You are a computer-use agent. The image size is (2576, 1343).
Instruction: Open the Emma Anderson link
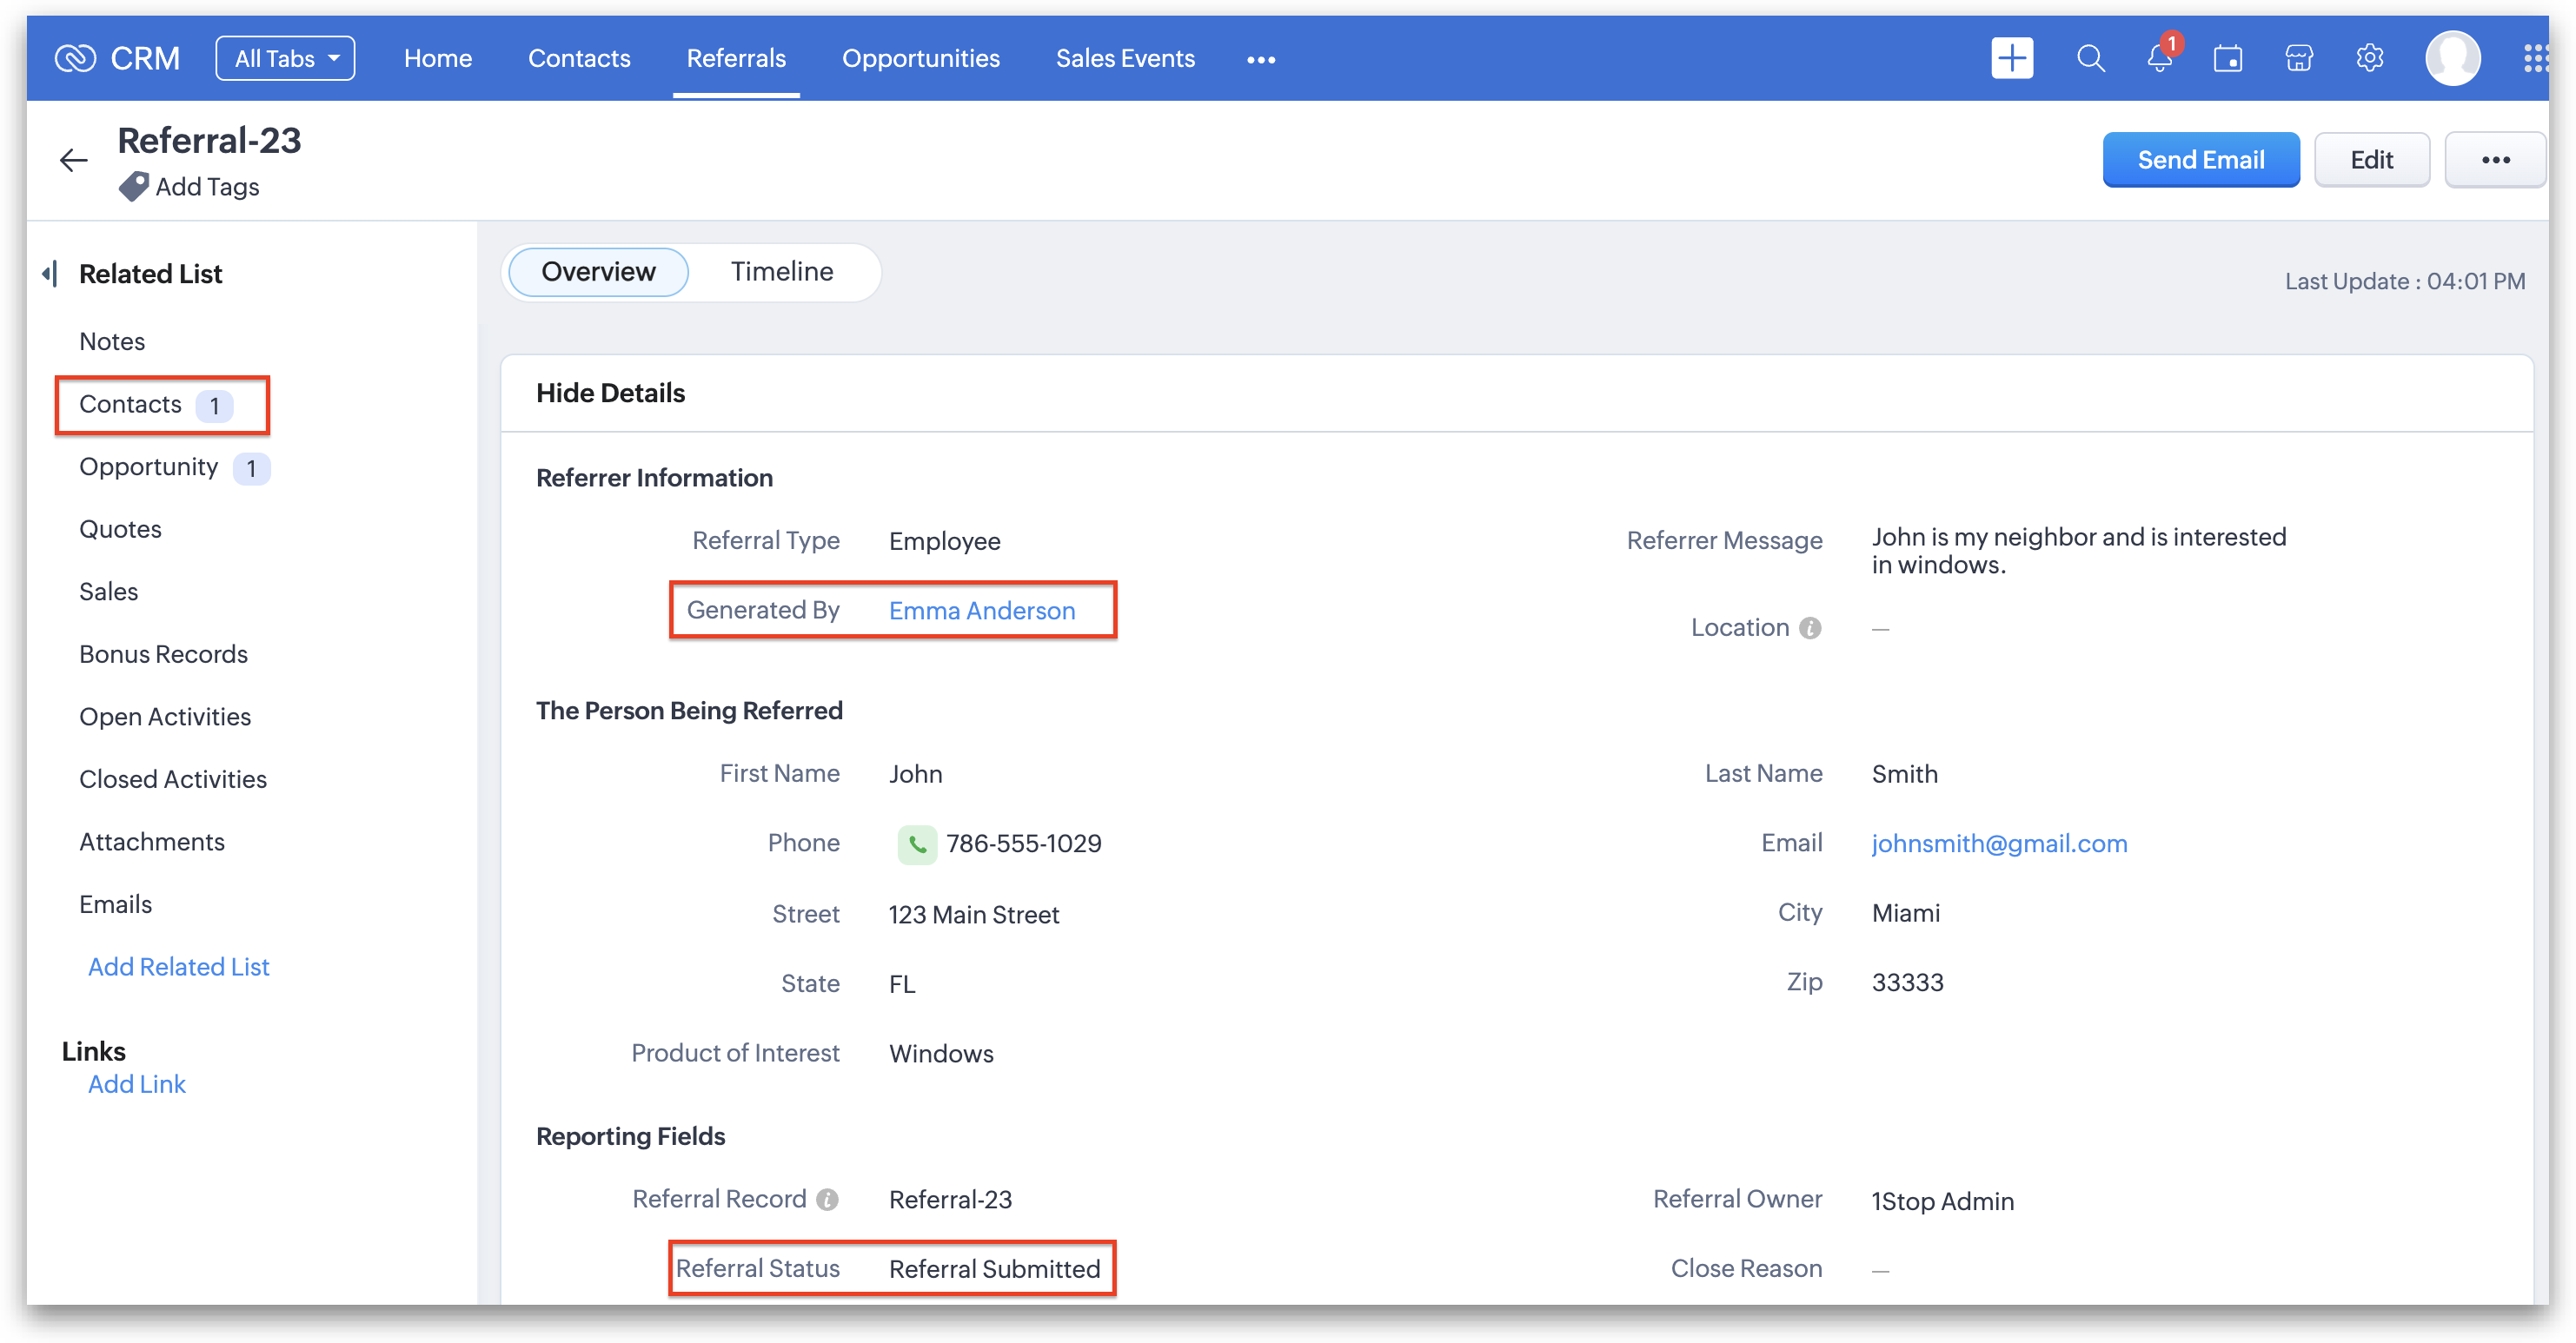point(981,611)
